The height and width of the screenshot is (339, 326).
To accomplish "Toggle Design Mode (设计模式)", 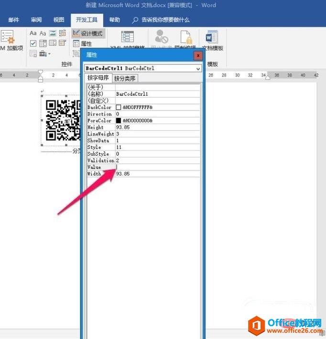I will pyautogui.click(x=88, y=34).
